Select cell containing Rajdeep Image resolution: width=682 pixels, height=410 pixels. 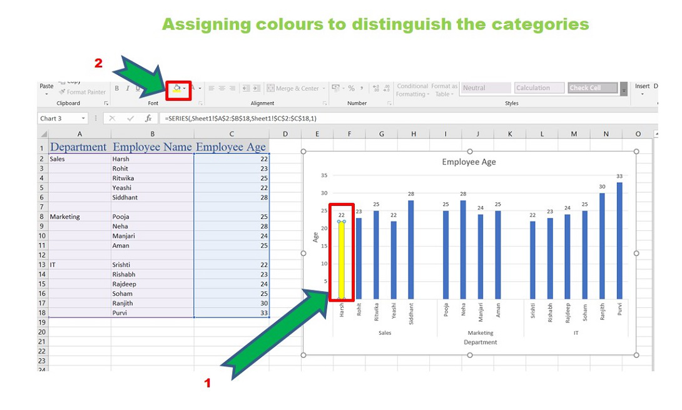pyautogui.click(x=152, y=284)
